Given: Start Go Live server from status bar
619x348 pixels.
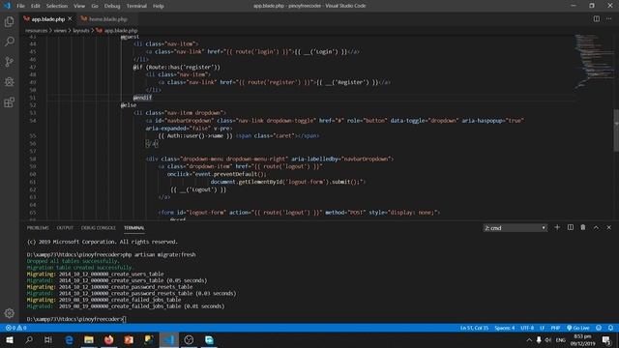Looking at the screenshot, I should pyautogui.click(x=578, y=328).
